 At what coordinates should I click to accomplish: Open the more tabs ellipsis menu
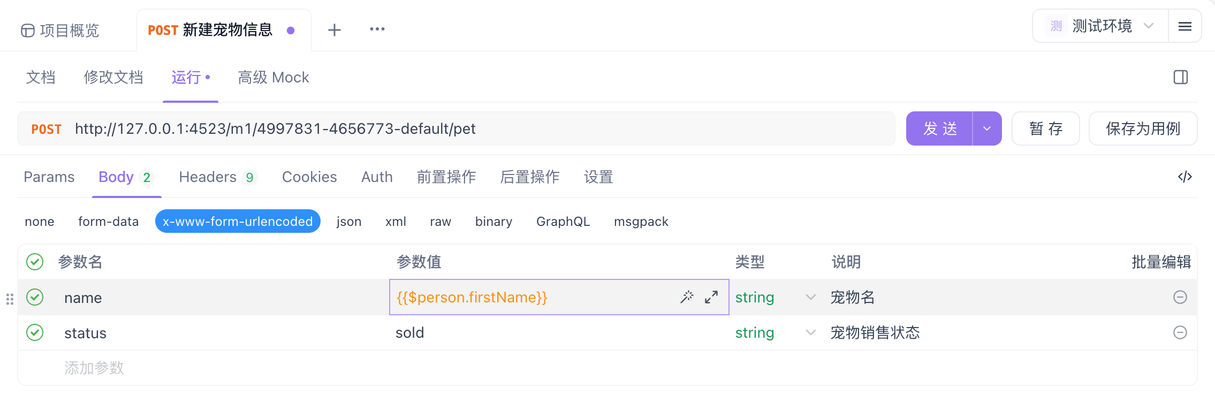click(x=377, y=29)
